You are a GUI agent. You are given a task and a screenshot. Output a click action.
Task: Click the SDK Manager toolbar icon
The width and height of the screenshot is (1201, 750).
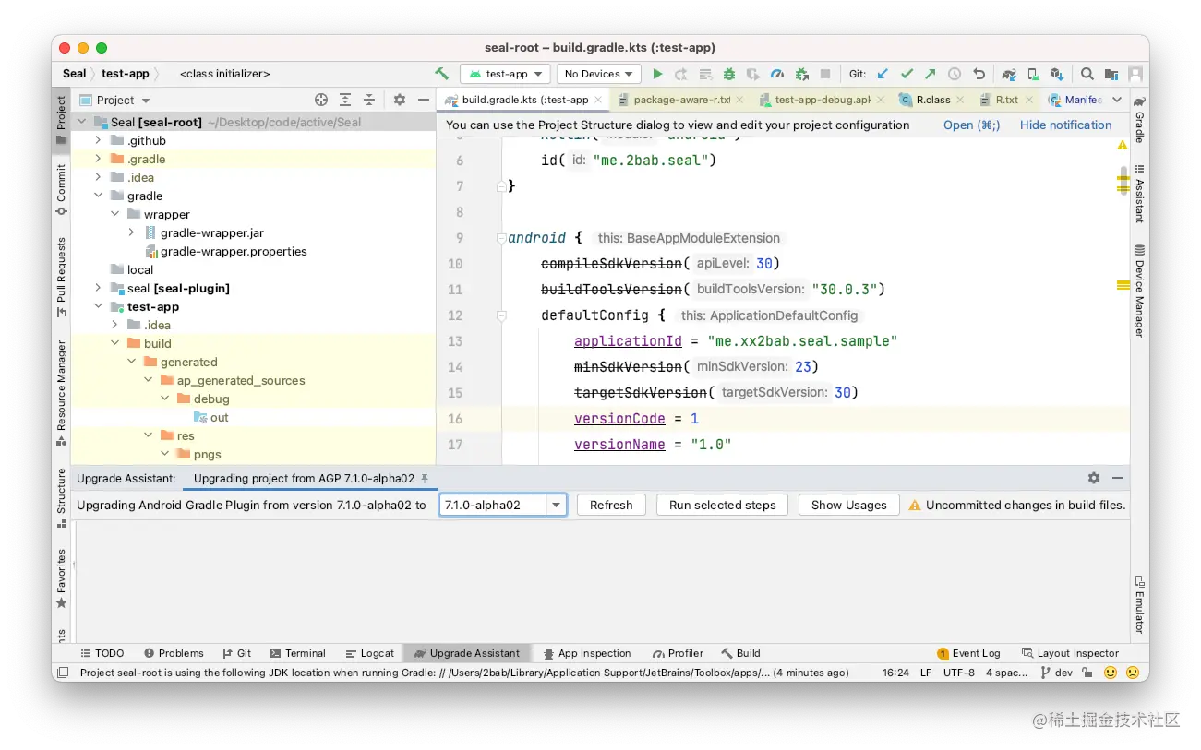[1057, 74]
